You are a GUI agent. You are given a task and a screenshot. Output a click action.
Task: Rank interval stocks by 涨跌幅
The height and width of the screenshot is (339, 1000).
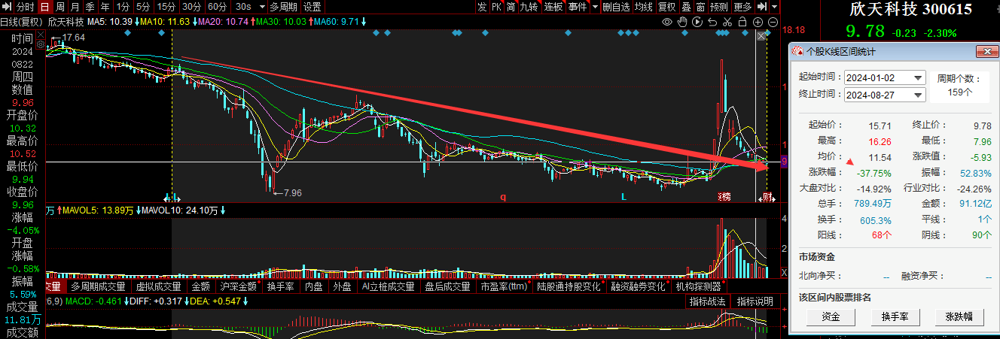(x=959, y=317)
